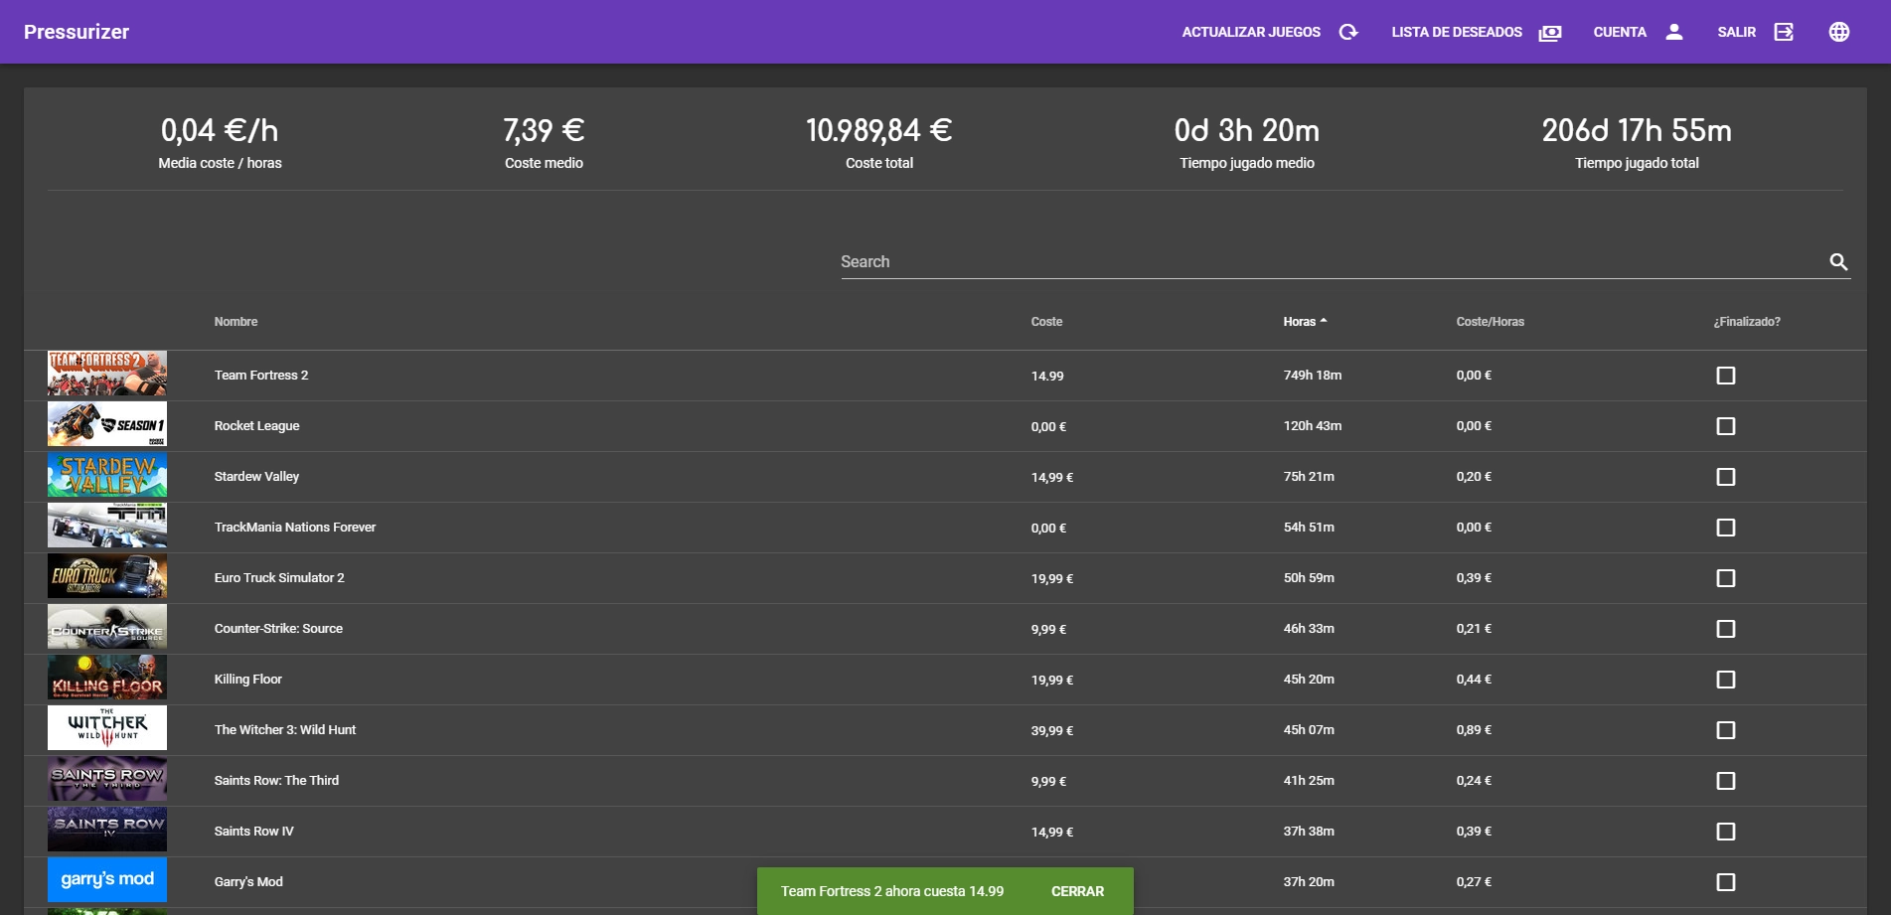Click Rocket League thumbnail

pyautogui.click(x=107, y=424)
